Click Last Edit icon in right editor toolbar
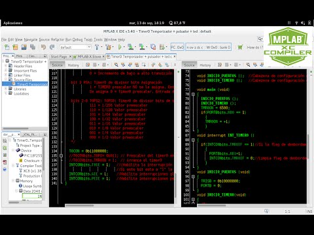Image resolution: width=314 pixels, height=235 pixels. (x=220, y=65)
